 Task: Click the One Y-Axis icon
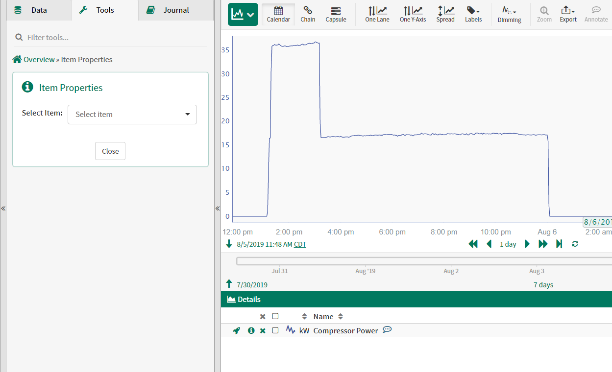click(x=412, y=14)
